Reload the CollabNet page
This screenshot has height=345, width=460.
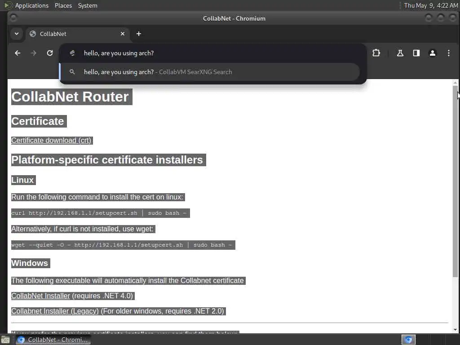(x=50, y=53)
